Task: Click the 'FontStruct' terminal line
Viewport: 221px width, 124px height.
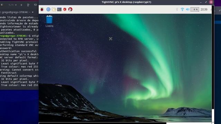Action: tap(9, 73)
